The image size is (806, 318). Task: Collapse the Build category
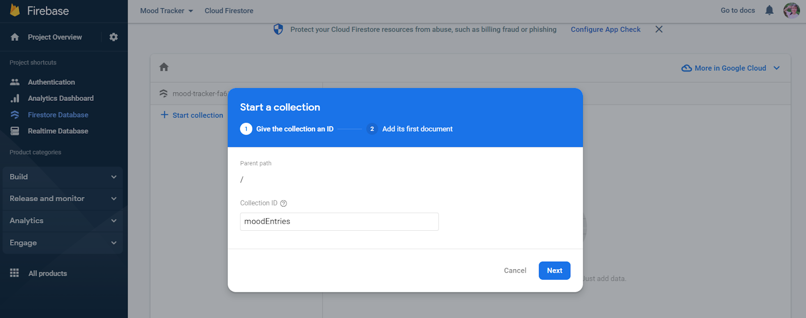[62, 177]
